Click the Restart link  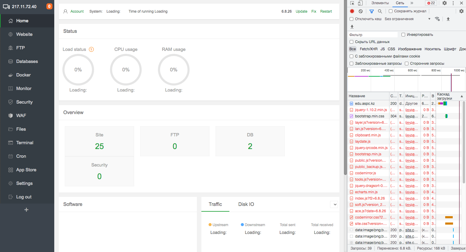tap(326, 11)
